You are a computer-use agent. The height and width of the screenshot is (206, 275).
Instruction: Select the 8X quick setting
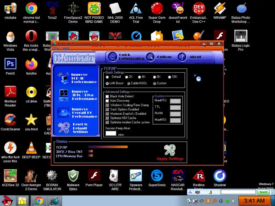pos(154,77)
